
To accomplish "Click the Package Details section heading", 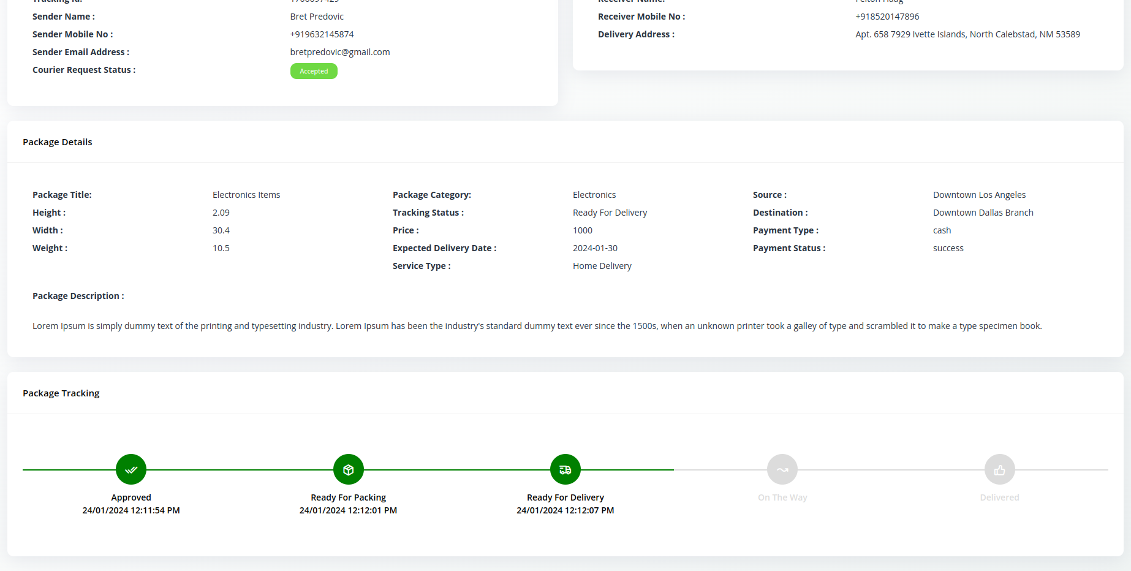I will click(x=58, y=142).
